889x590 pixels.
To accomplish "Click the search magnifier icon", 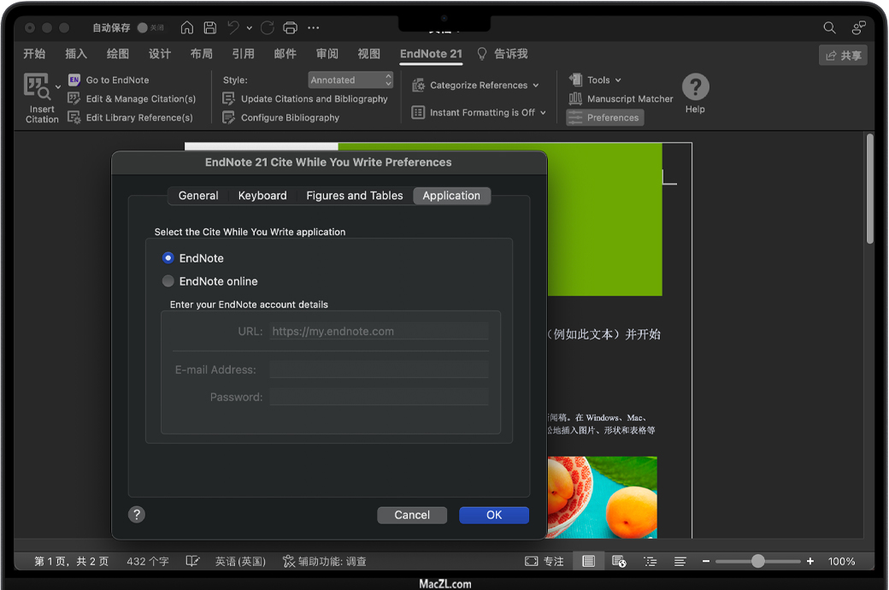I will (829, 28).
